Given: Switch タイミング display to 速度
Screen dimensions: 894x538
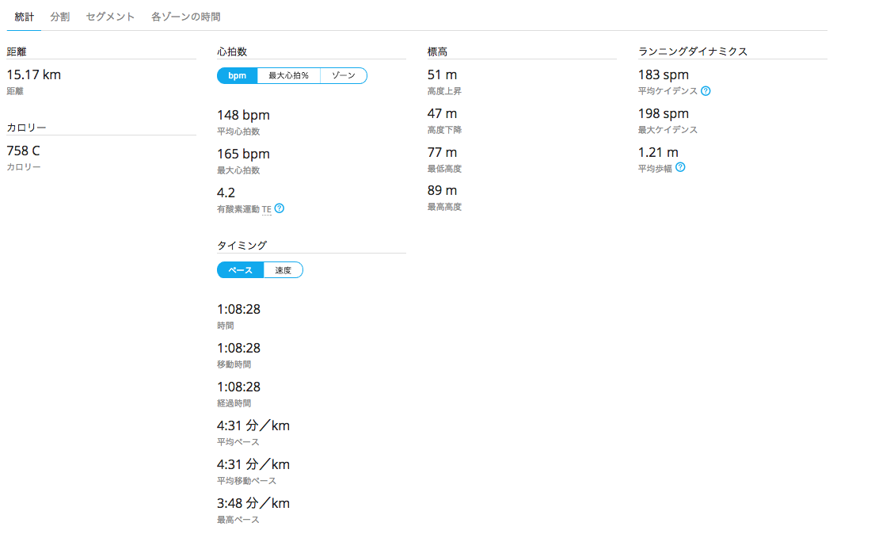Looking at the screenshot, I should pos(283,270).
